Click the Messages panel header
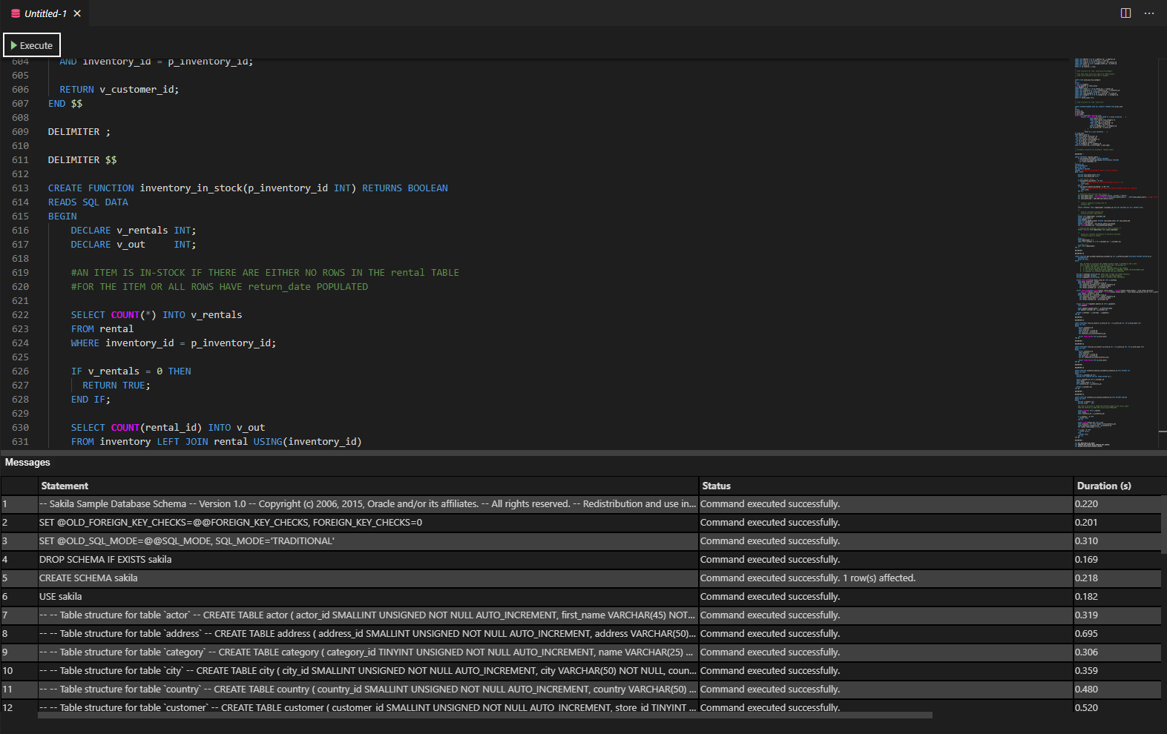 tap(27, 462)
